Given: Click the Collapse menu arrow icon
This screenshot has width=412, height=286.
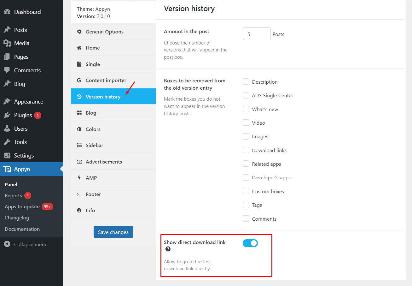Looking at the screenshot, I should (7, 244).
